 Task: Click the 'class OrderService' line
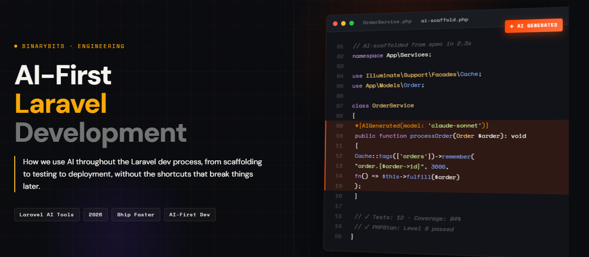click(383, 105)
